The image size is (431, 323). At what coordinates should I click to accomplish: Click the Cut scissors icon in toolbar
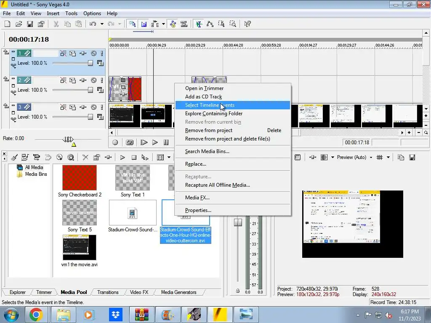pyautogui.click(x=56, y=24)
